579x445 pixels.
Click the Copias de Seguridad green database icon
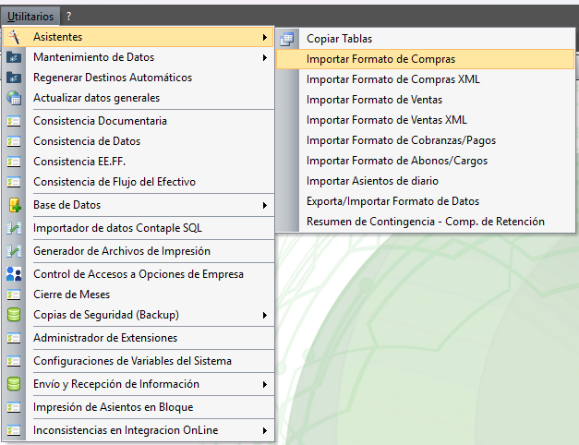(x=14, y=315)
